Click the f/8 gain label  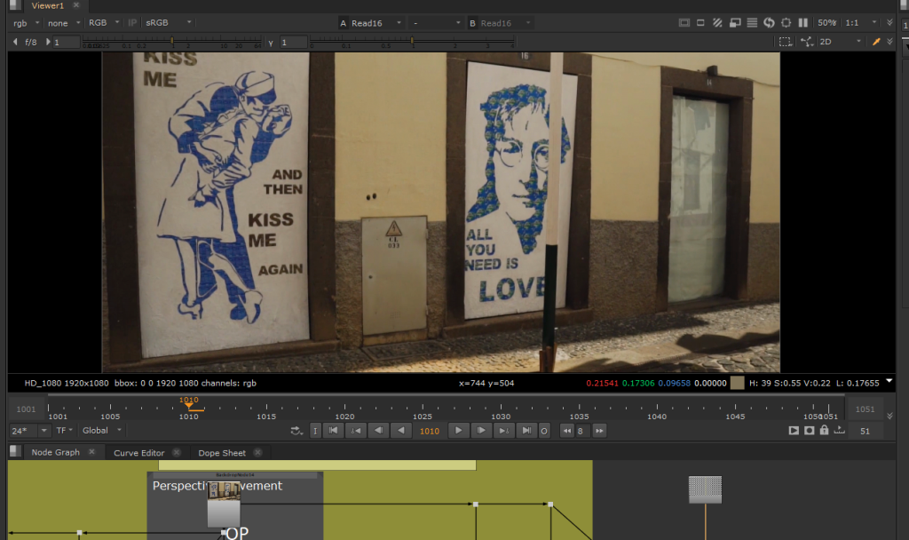(31, 42)
